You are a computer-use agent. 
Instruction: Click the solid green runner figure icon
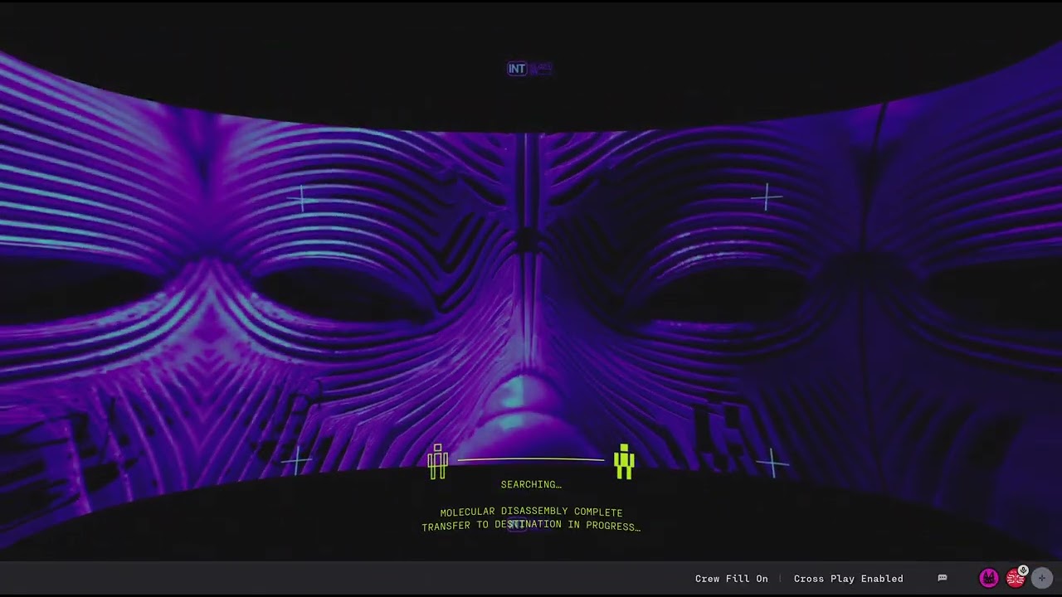(x=624, y=461)
